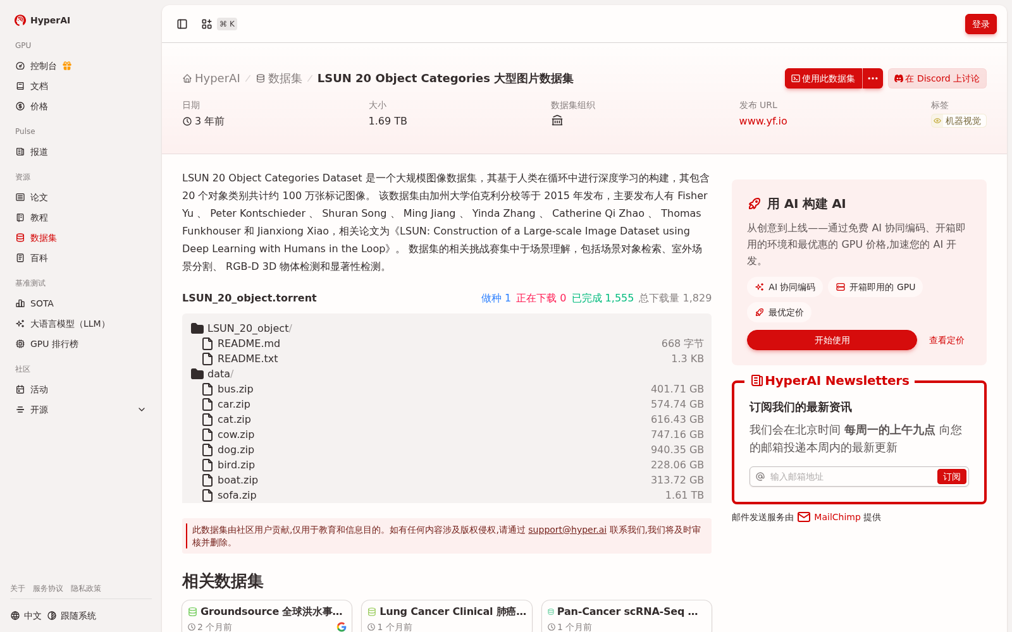Select cow.zip file icon
Image resolution: width=1012 pixels, height=632 pixels.
tap(207, 434)
